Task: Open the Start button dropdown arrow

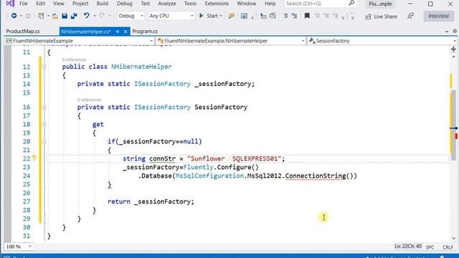Action: [221, 16]
